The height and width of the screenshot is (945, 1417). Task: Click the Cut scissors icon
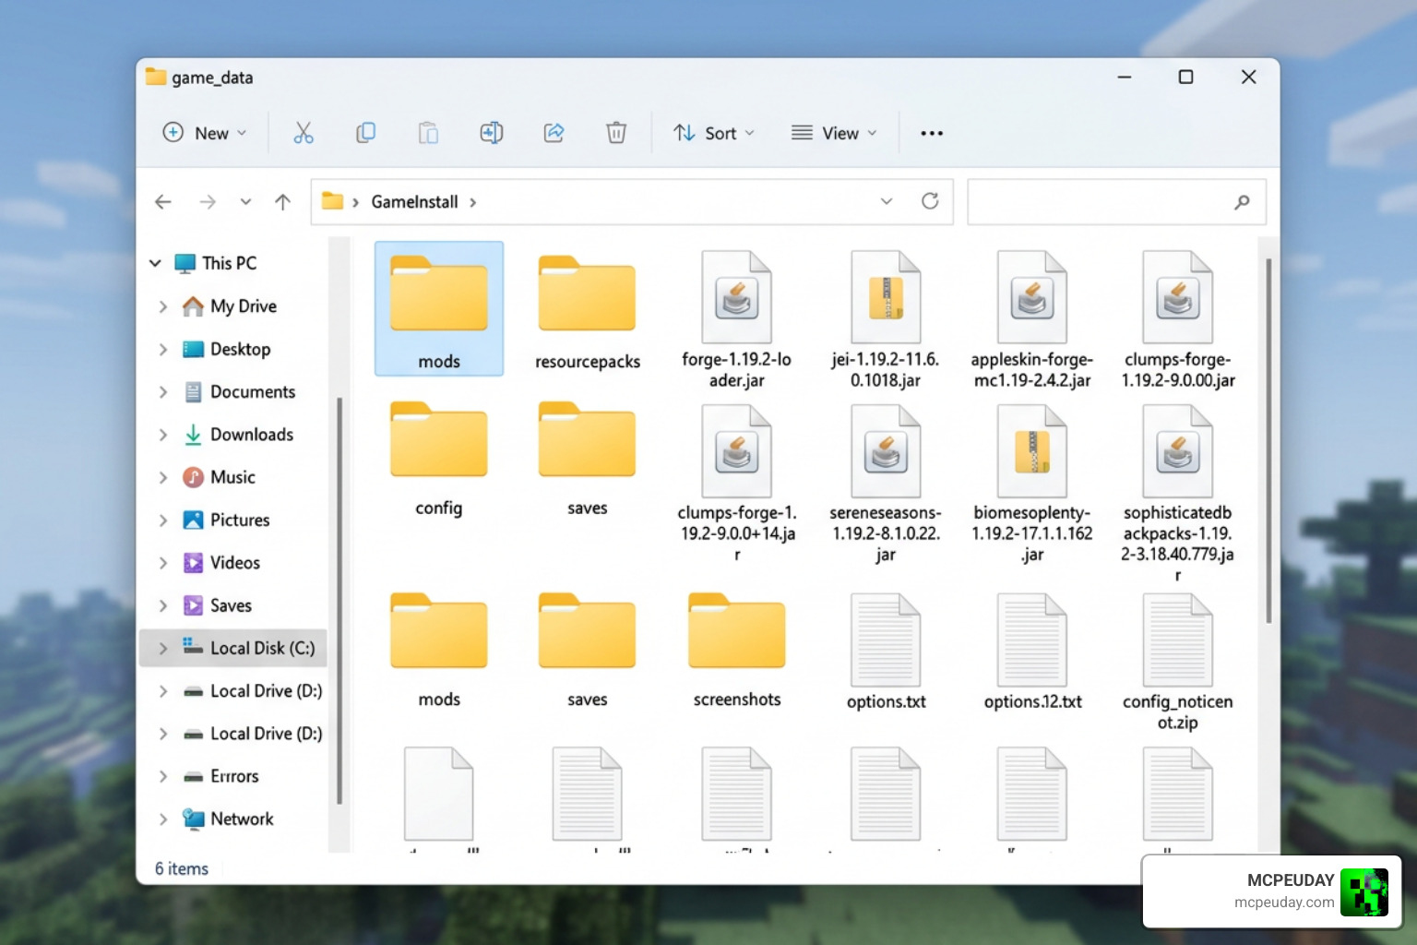[x=304, y=133]
